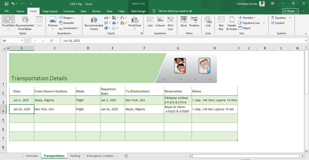This screenshot has height=160, width=309.
Task: Open Charts group dialog launcher
Action: pos(142,33)
